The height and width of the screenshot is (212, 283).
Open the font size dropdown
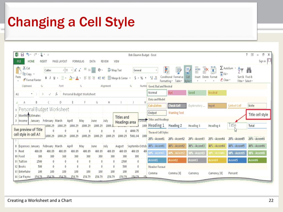(x=72, y=70)
